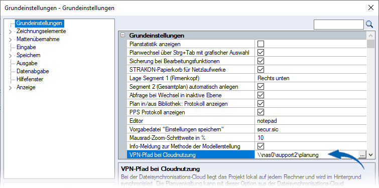Enable Planstatistik anzeigen checkbox
Screen dimensions: 379x188
(x=261, y=44)
